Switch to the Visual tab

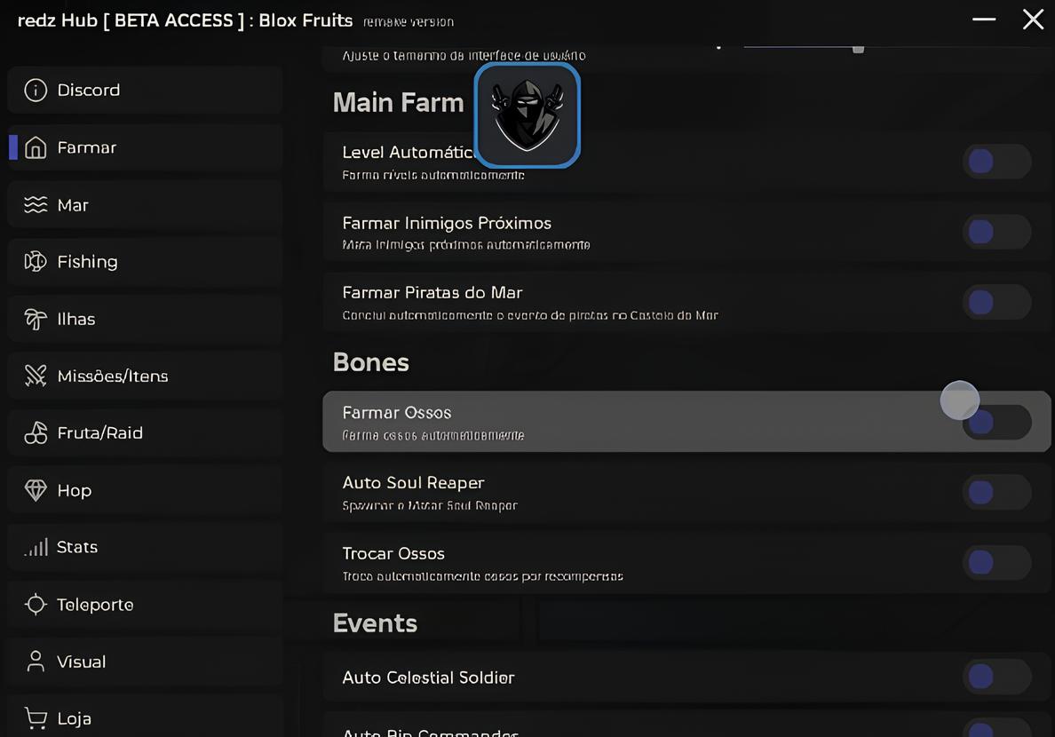[x=145, y=662]
